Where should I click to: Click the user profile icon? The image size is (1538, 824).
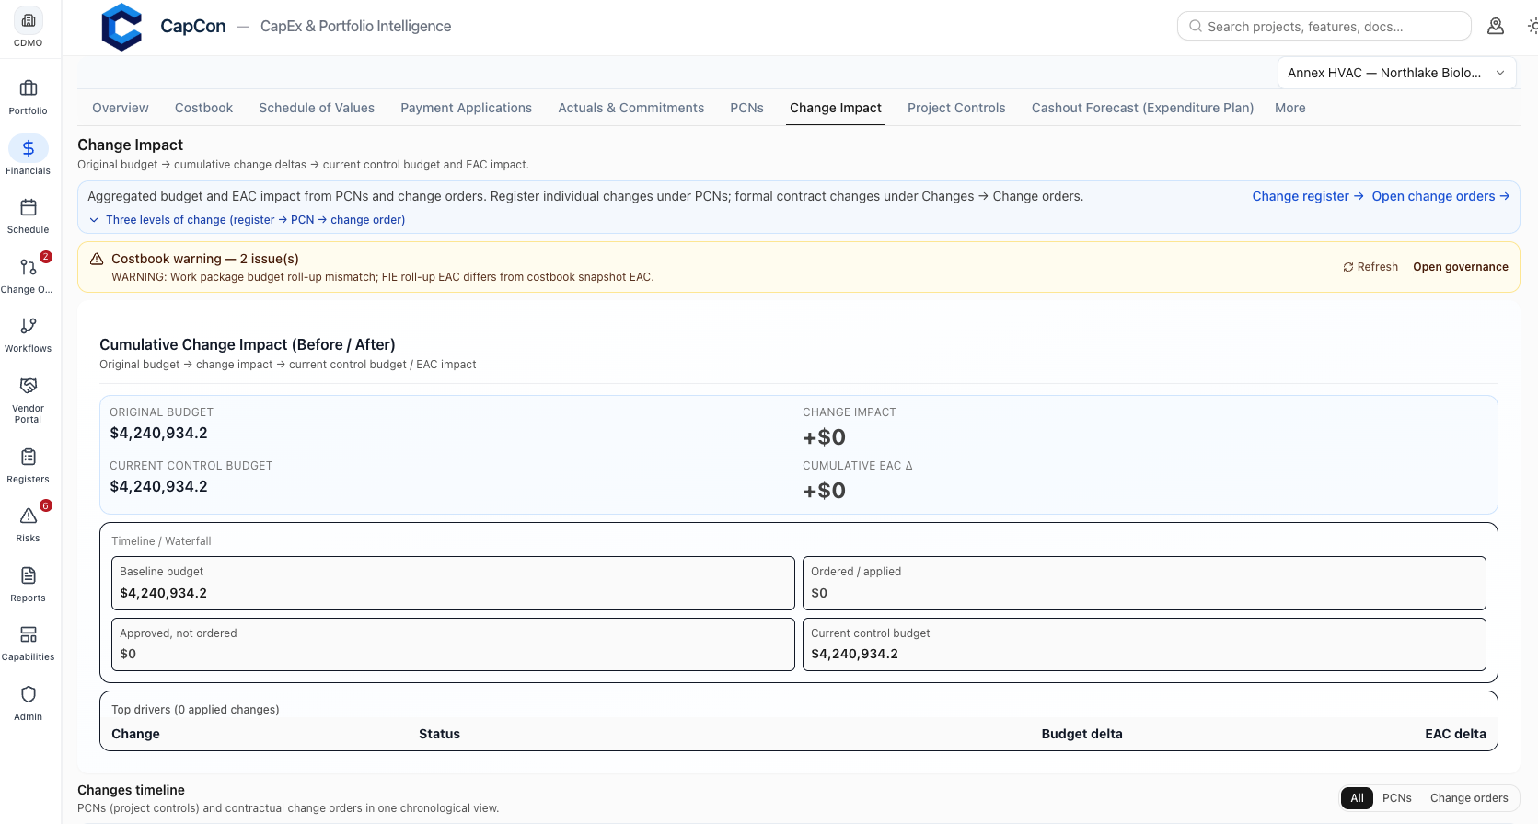(x=1496, y=27)
